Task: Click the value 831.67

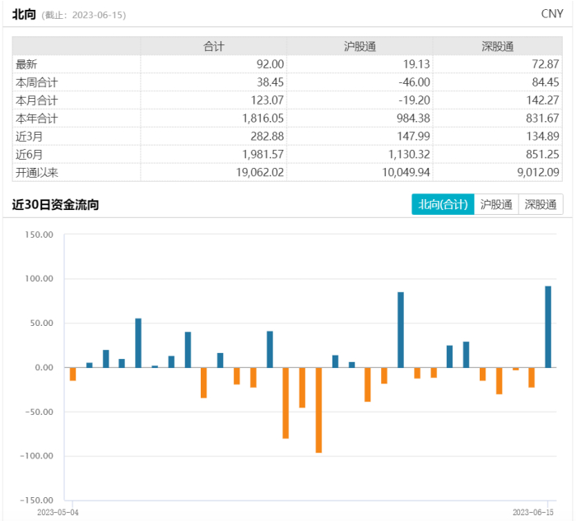Action: 542,119
